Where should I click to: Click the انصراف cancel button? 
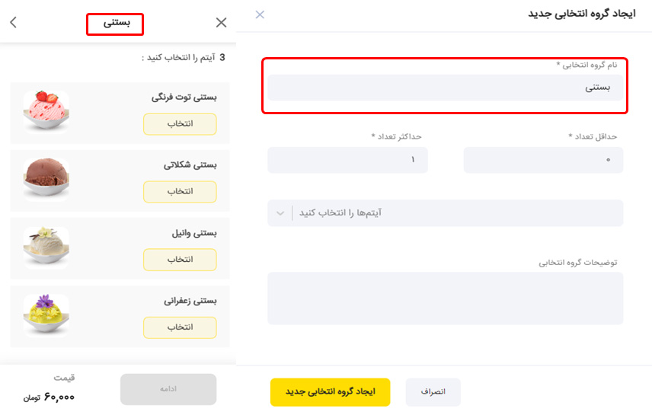(433, 391)
